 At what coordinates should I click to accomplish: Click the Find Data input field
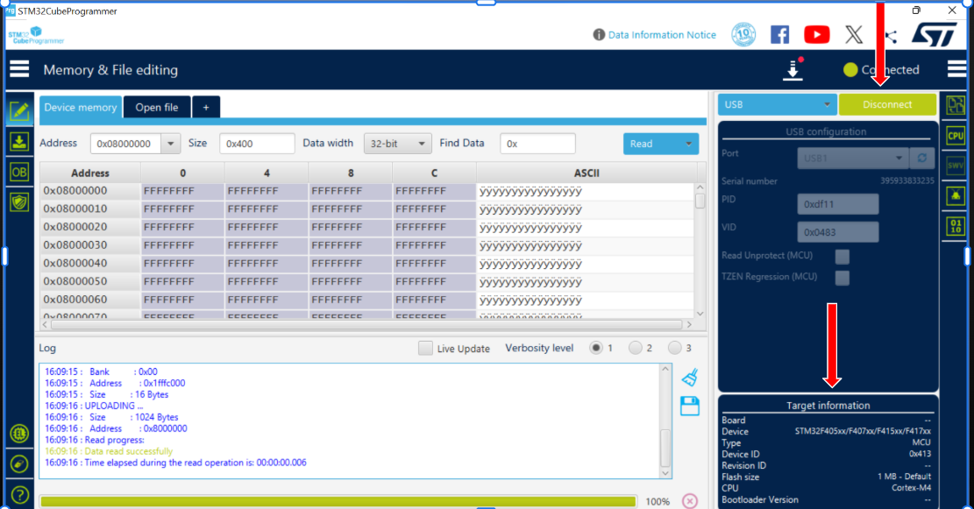click(x=537, y=144)
